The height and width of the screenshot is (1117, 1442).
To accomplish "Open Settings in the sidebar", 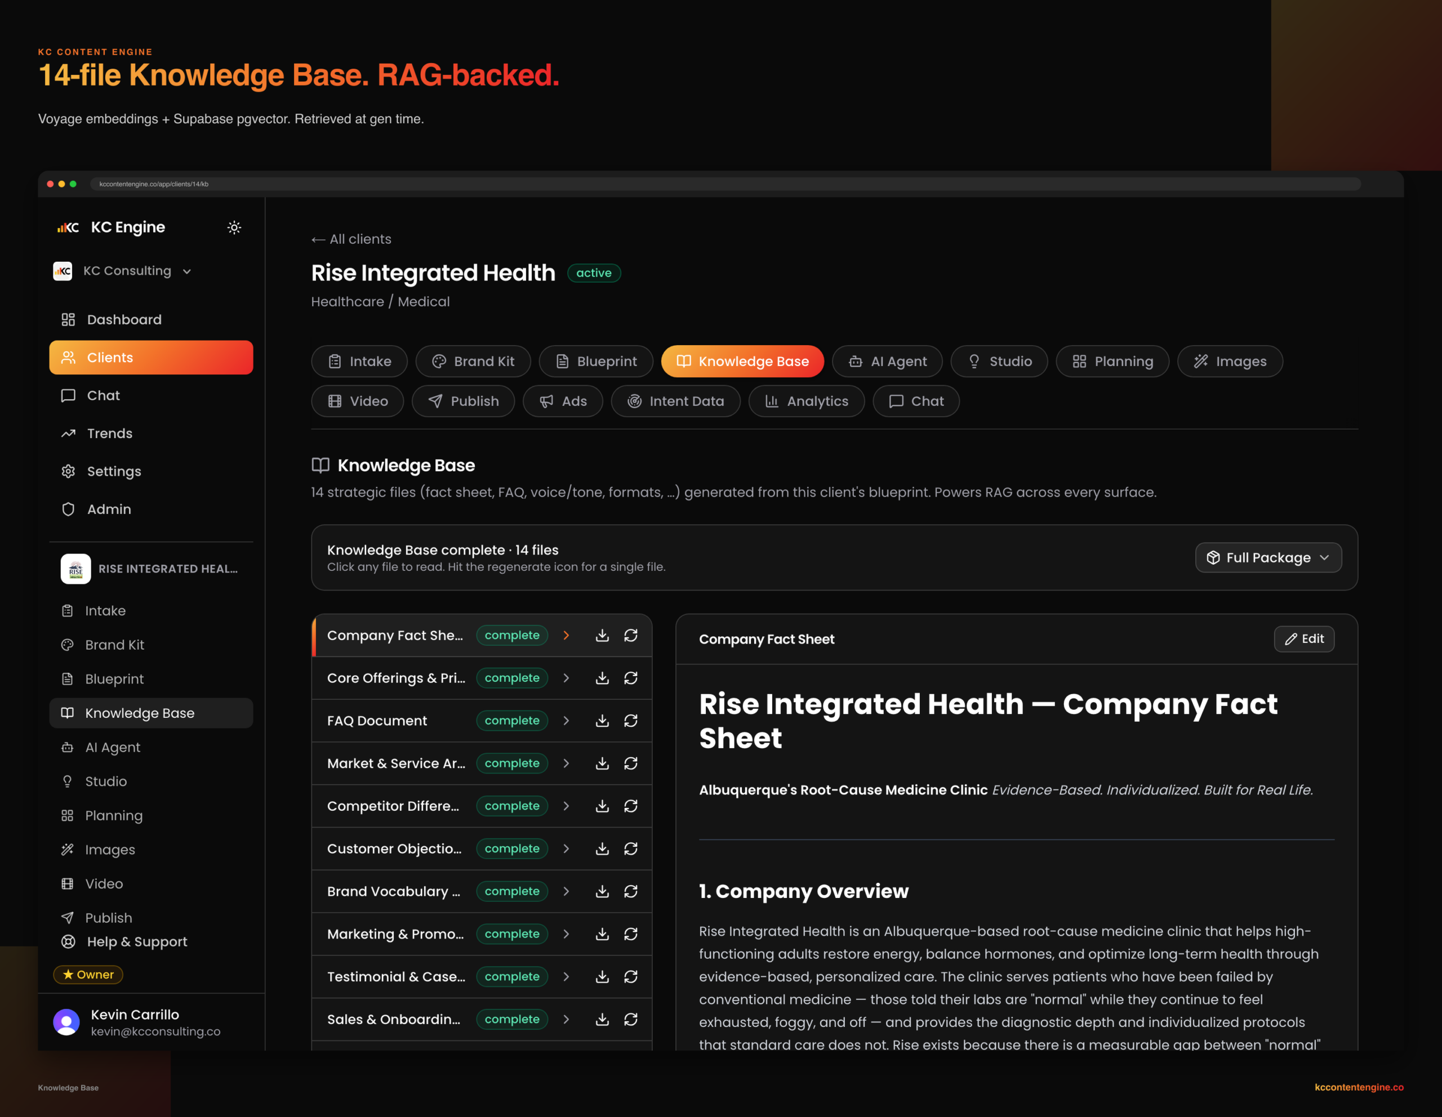I will click(151, 472).
